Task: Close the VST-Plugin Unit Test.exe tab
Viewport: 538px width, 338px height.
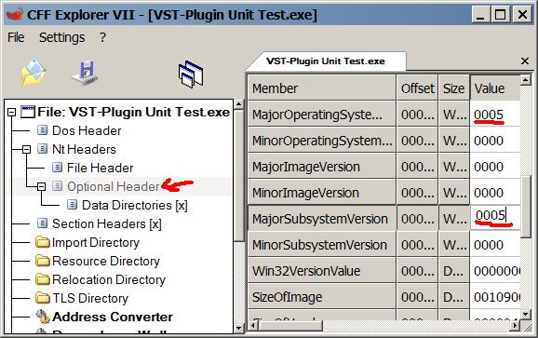Action: tap(525, 61)
